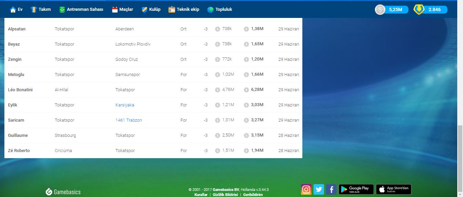This screenshot has height=197, width=463.
Task: Click coin icon beside Léo Bonatini's 4,76M
Action: coord(218,90)
